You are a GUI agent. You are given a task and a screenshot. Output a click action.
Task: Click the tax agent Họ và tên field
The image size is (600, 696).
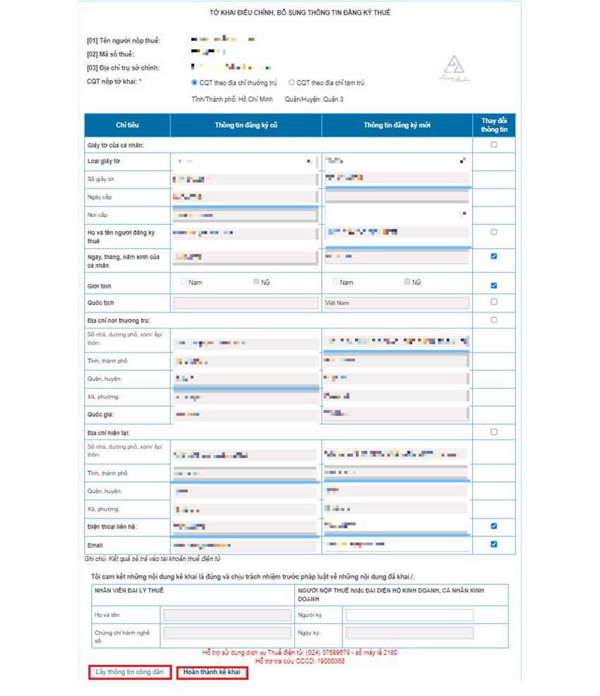pyautogui.click(x=227, y=615)
